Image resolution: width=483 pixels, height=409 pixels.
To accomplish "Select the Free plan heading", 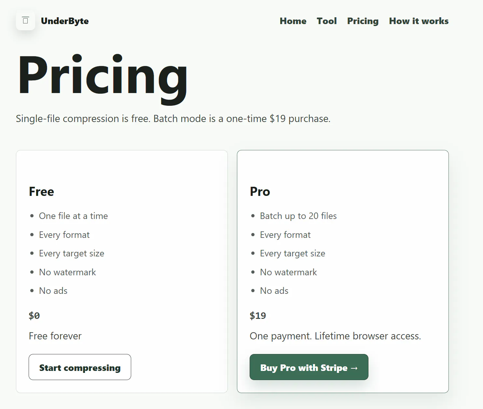I will click(41, 192).
